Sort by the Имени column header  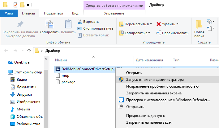pyautogui.click(x=61, y=60)
